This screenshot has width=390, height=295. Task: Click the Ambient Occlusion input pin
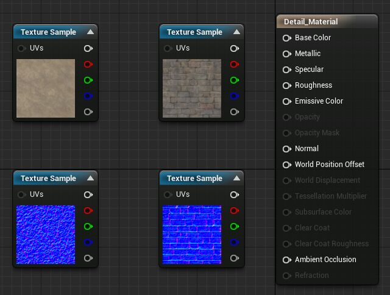[x=287, y=260]
